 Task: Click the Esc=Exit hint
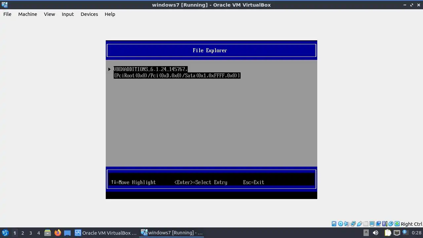[253, 182]
